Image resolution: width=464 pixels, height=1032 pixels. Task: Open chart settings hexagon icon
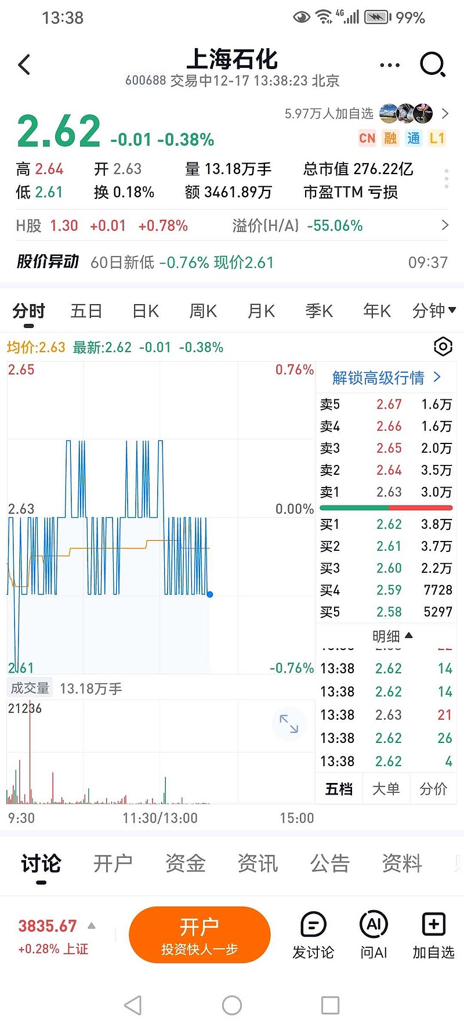443,347
